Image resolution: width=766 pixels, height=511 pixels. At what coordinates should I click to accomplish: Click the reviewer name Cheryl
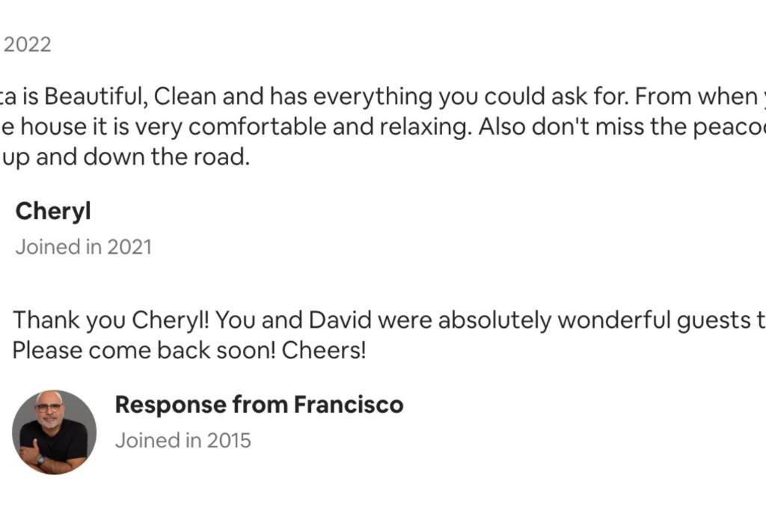coord(53,212)
